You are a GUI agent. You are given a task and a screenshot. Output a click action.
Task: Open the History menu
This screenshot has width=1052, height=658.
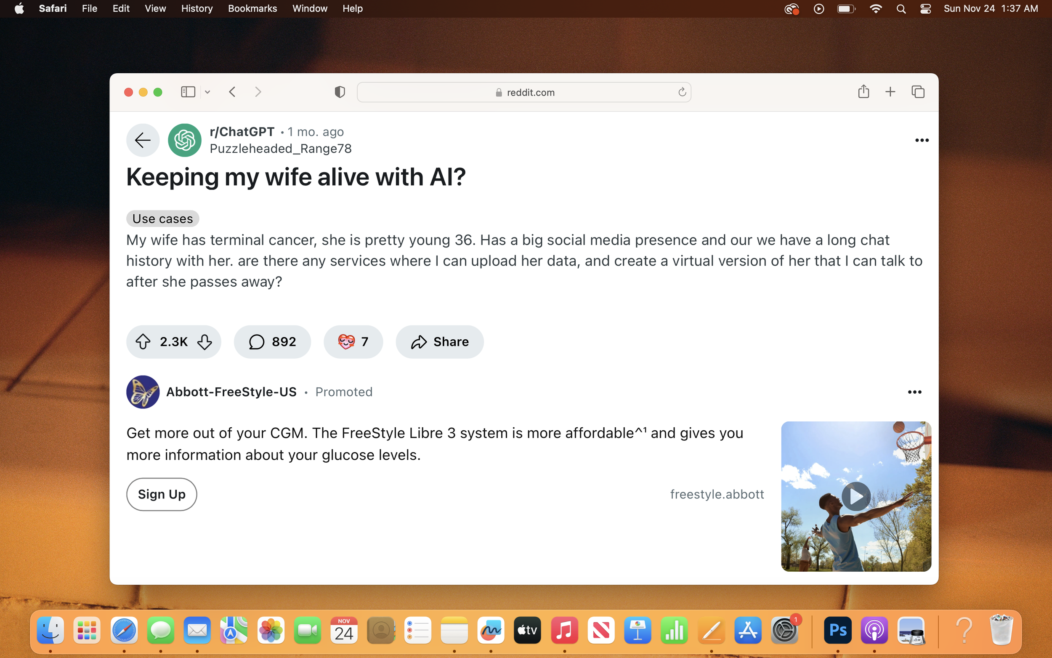coord(197,9)
